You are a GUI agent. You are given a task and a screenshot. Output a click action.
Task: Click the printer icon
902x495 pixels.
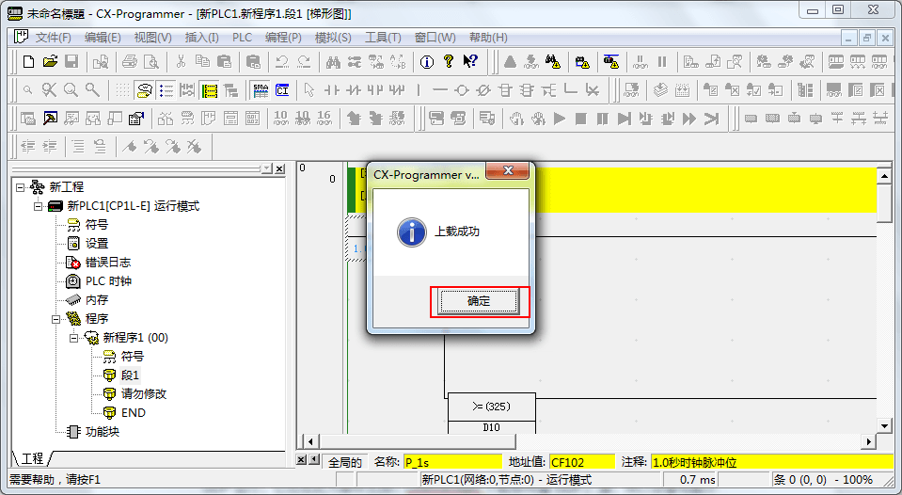pyautogui.click(x=130, y=61)
